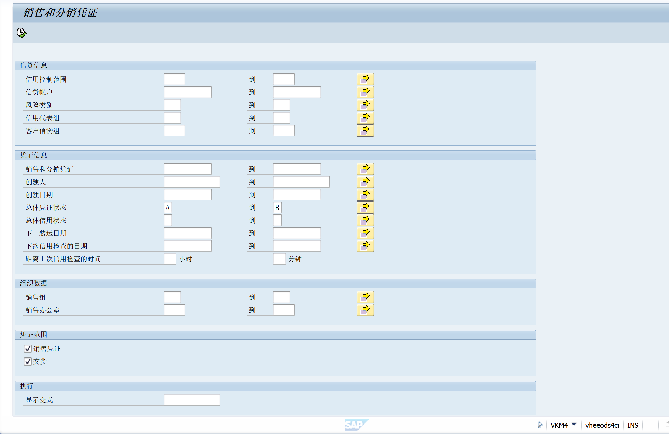This screenshot has width=669, height=434.
Task: Expand status bar triangle left of VKM4
Action: [540, 425]
